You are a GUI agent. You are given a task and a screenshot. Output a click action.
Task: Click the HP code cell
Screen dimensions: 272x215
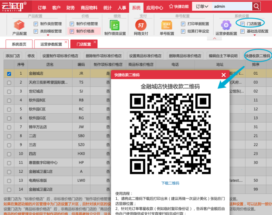click(81, 163)
